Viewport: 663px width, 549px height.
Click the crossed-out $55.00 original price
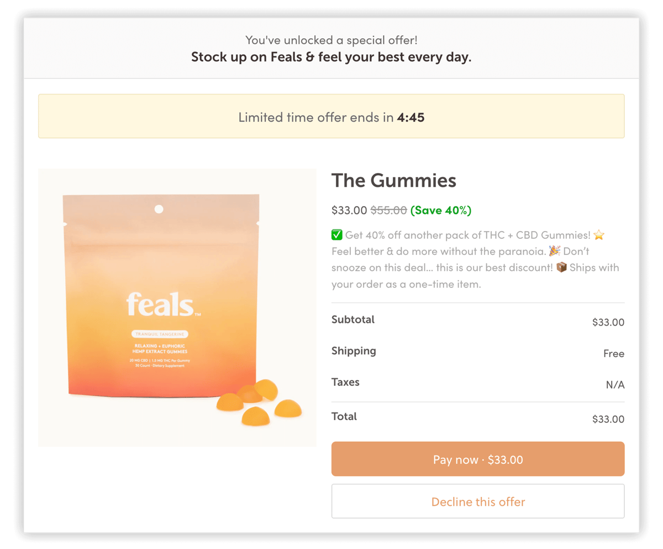(x=388, y=210)
